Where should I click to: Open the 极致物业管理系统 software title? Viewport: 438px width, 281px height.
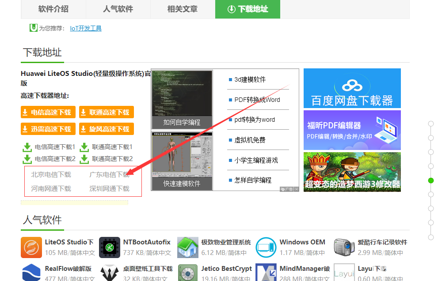[226, 242]
